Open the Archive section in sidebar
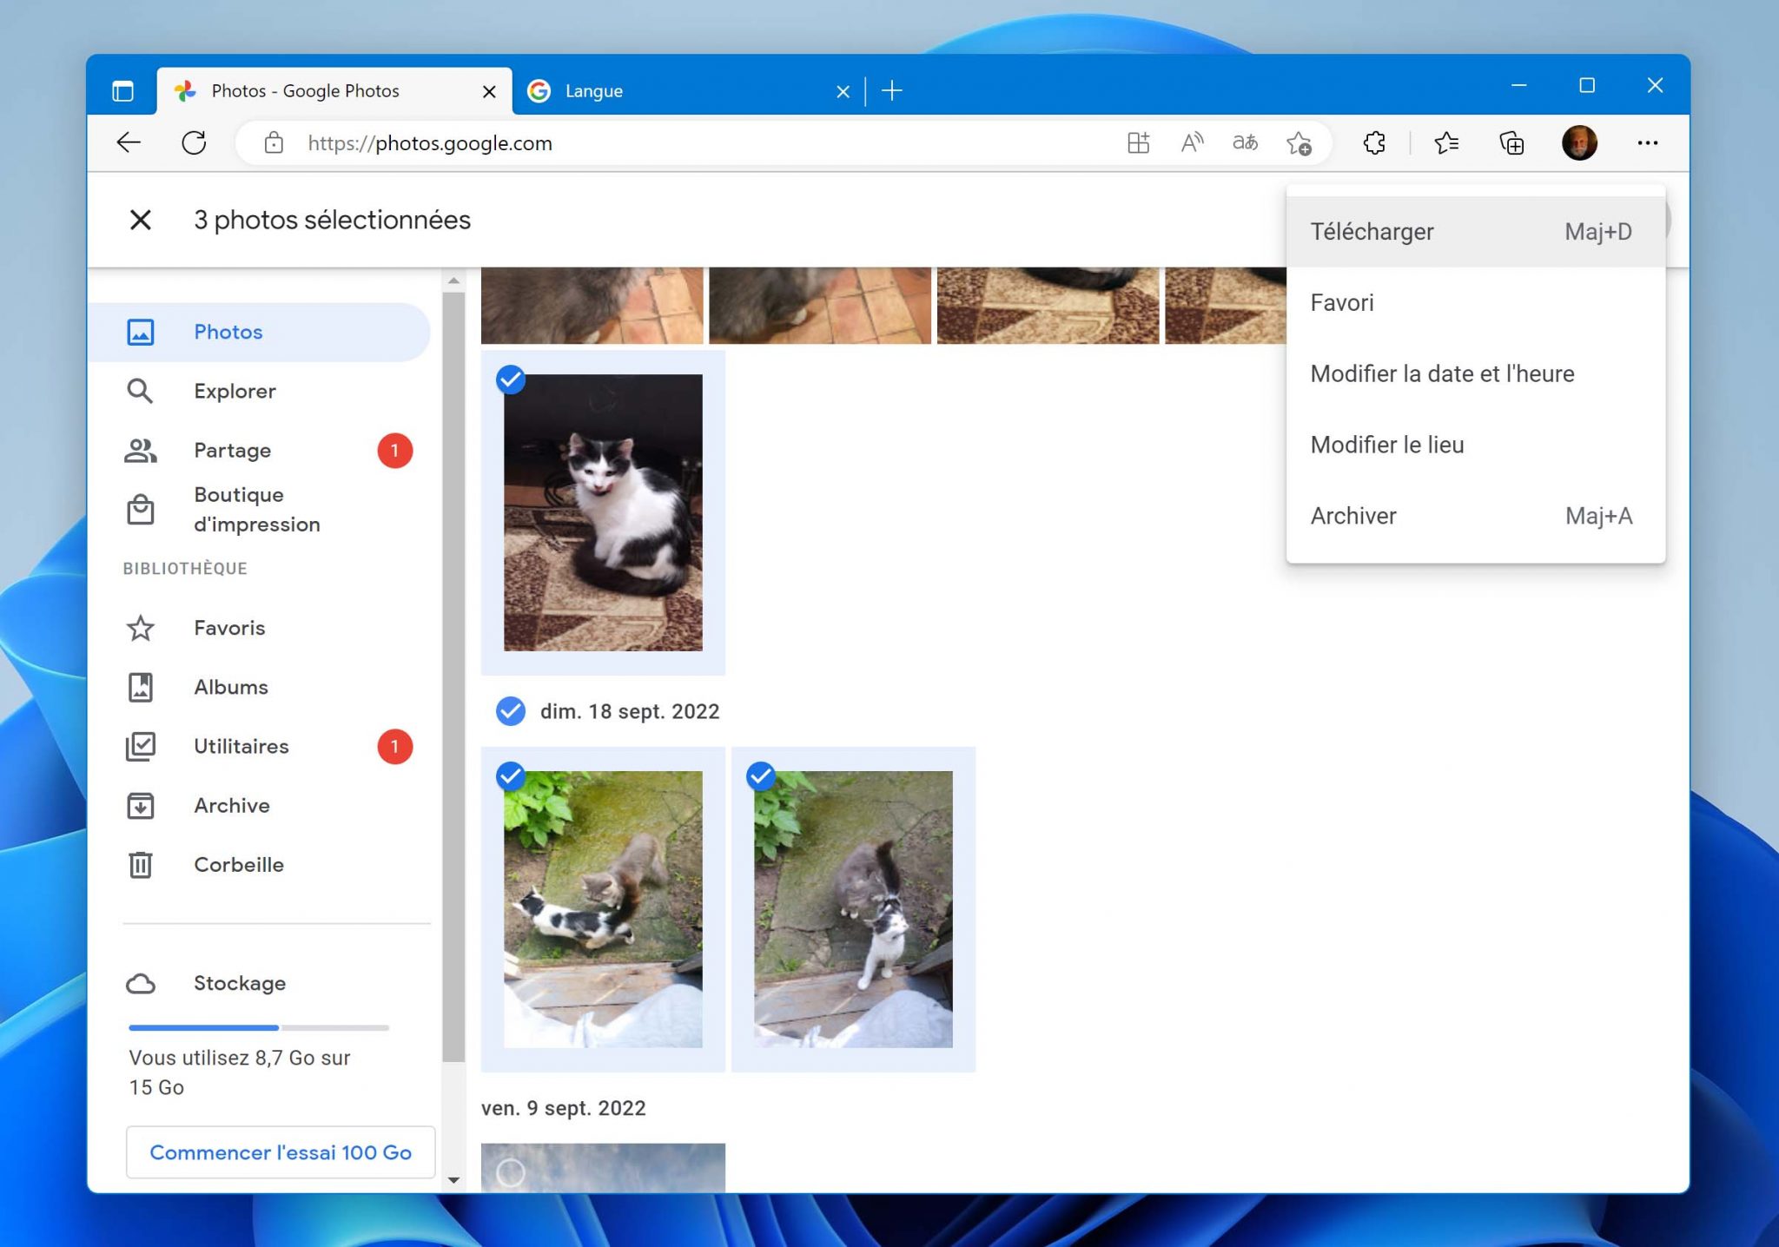 click(231, 805)
